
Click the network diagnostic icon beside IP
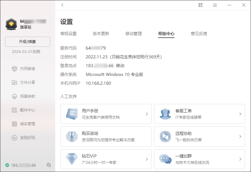pyautogui.click(x=49, y=165)
